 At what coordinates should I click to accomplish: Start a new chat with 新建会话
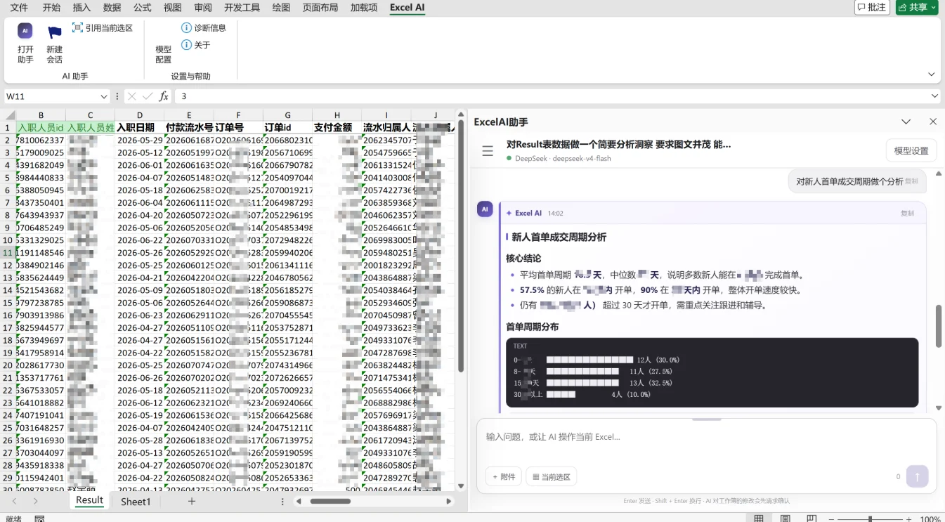[55, 43]
